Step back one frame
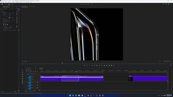 (x=95, y=65)
